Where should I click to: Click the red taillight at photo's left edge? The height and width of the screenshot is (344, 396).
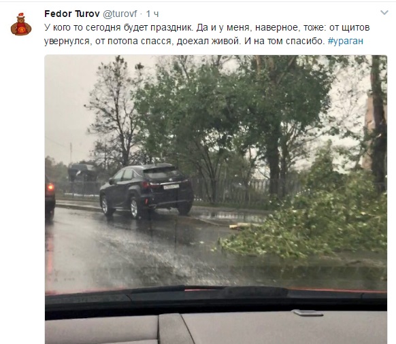coord(50,187)
